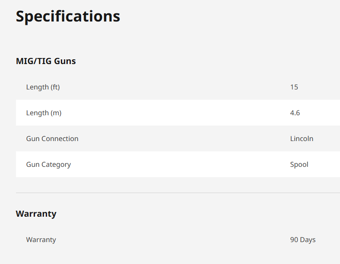Screen dimensions: 340x264
Task: Click the Gun Connection label
Action: click(52, 138)
